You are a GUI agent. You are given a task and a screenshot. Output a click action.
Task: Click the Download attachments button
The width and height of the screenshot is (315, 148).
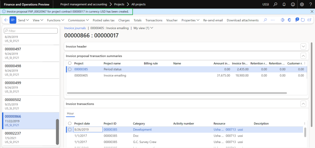click(x=243, y=20)
